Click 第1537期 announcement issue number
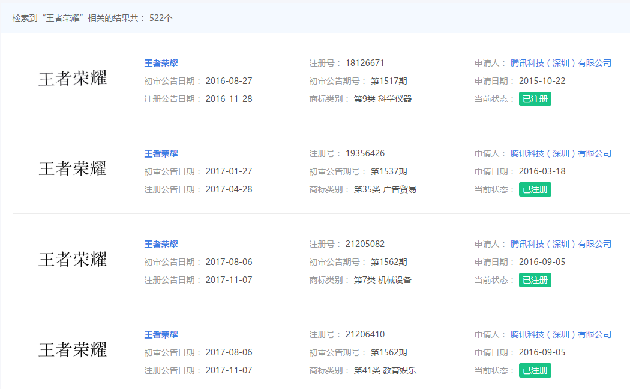Image resolution: width=630 pixels, height=389 pixels. [x=389, y=171]
